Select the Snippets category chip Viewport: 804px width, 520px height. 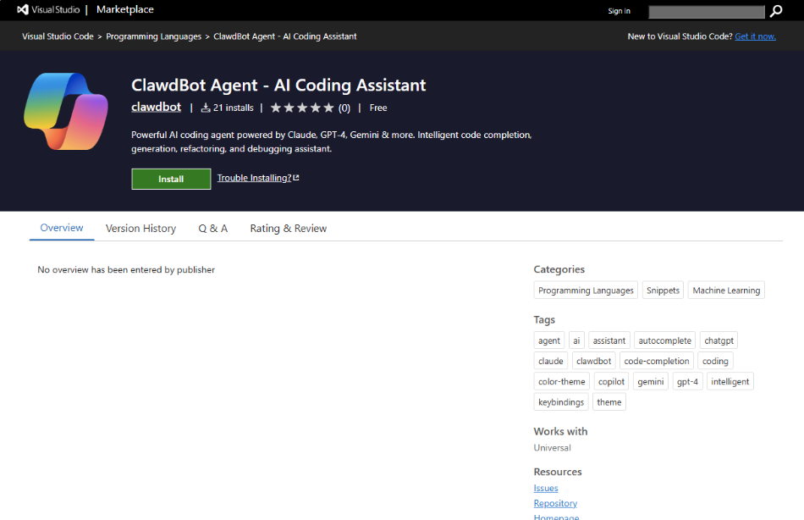coord(663,290)
